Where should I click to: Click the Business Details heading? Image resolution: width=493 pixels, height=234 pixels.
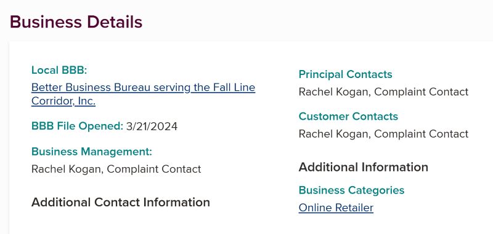click(x=76, y=22)
